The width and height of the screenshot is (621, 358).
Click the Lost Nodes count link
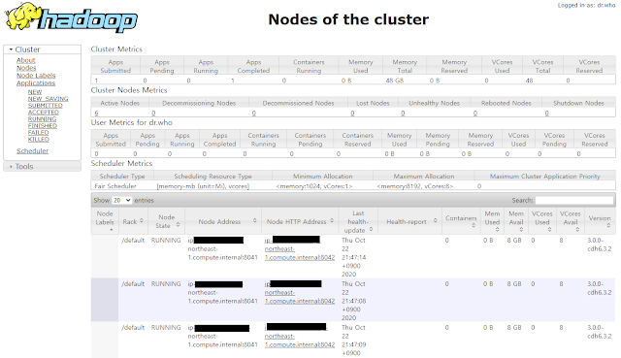coord(352,113)
